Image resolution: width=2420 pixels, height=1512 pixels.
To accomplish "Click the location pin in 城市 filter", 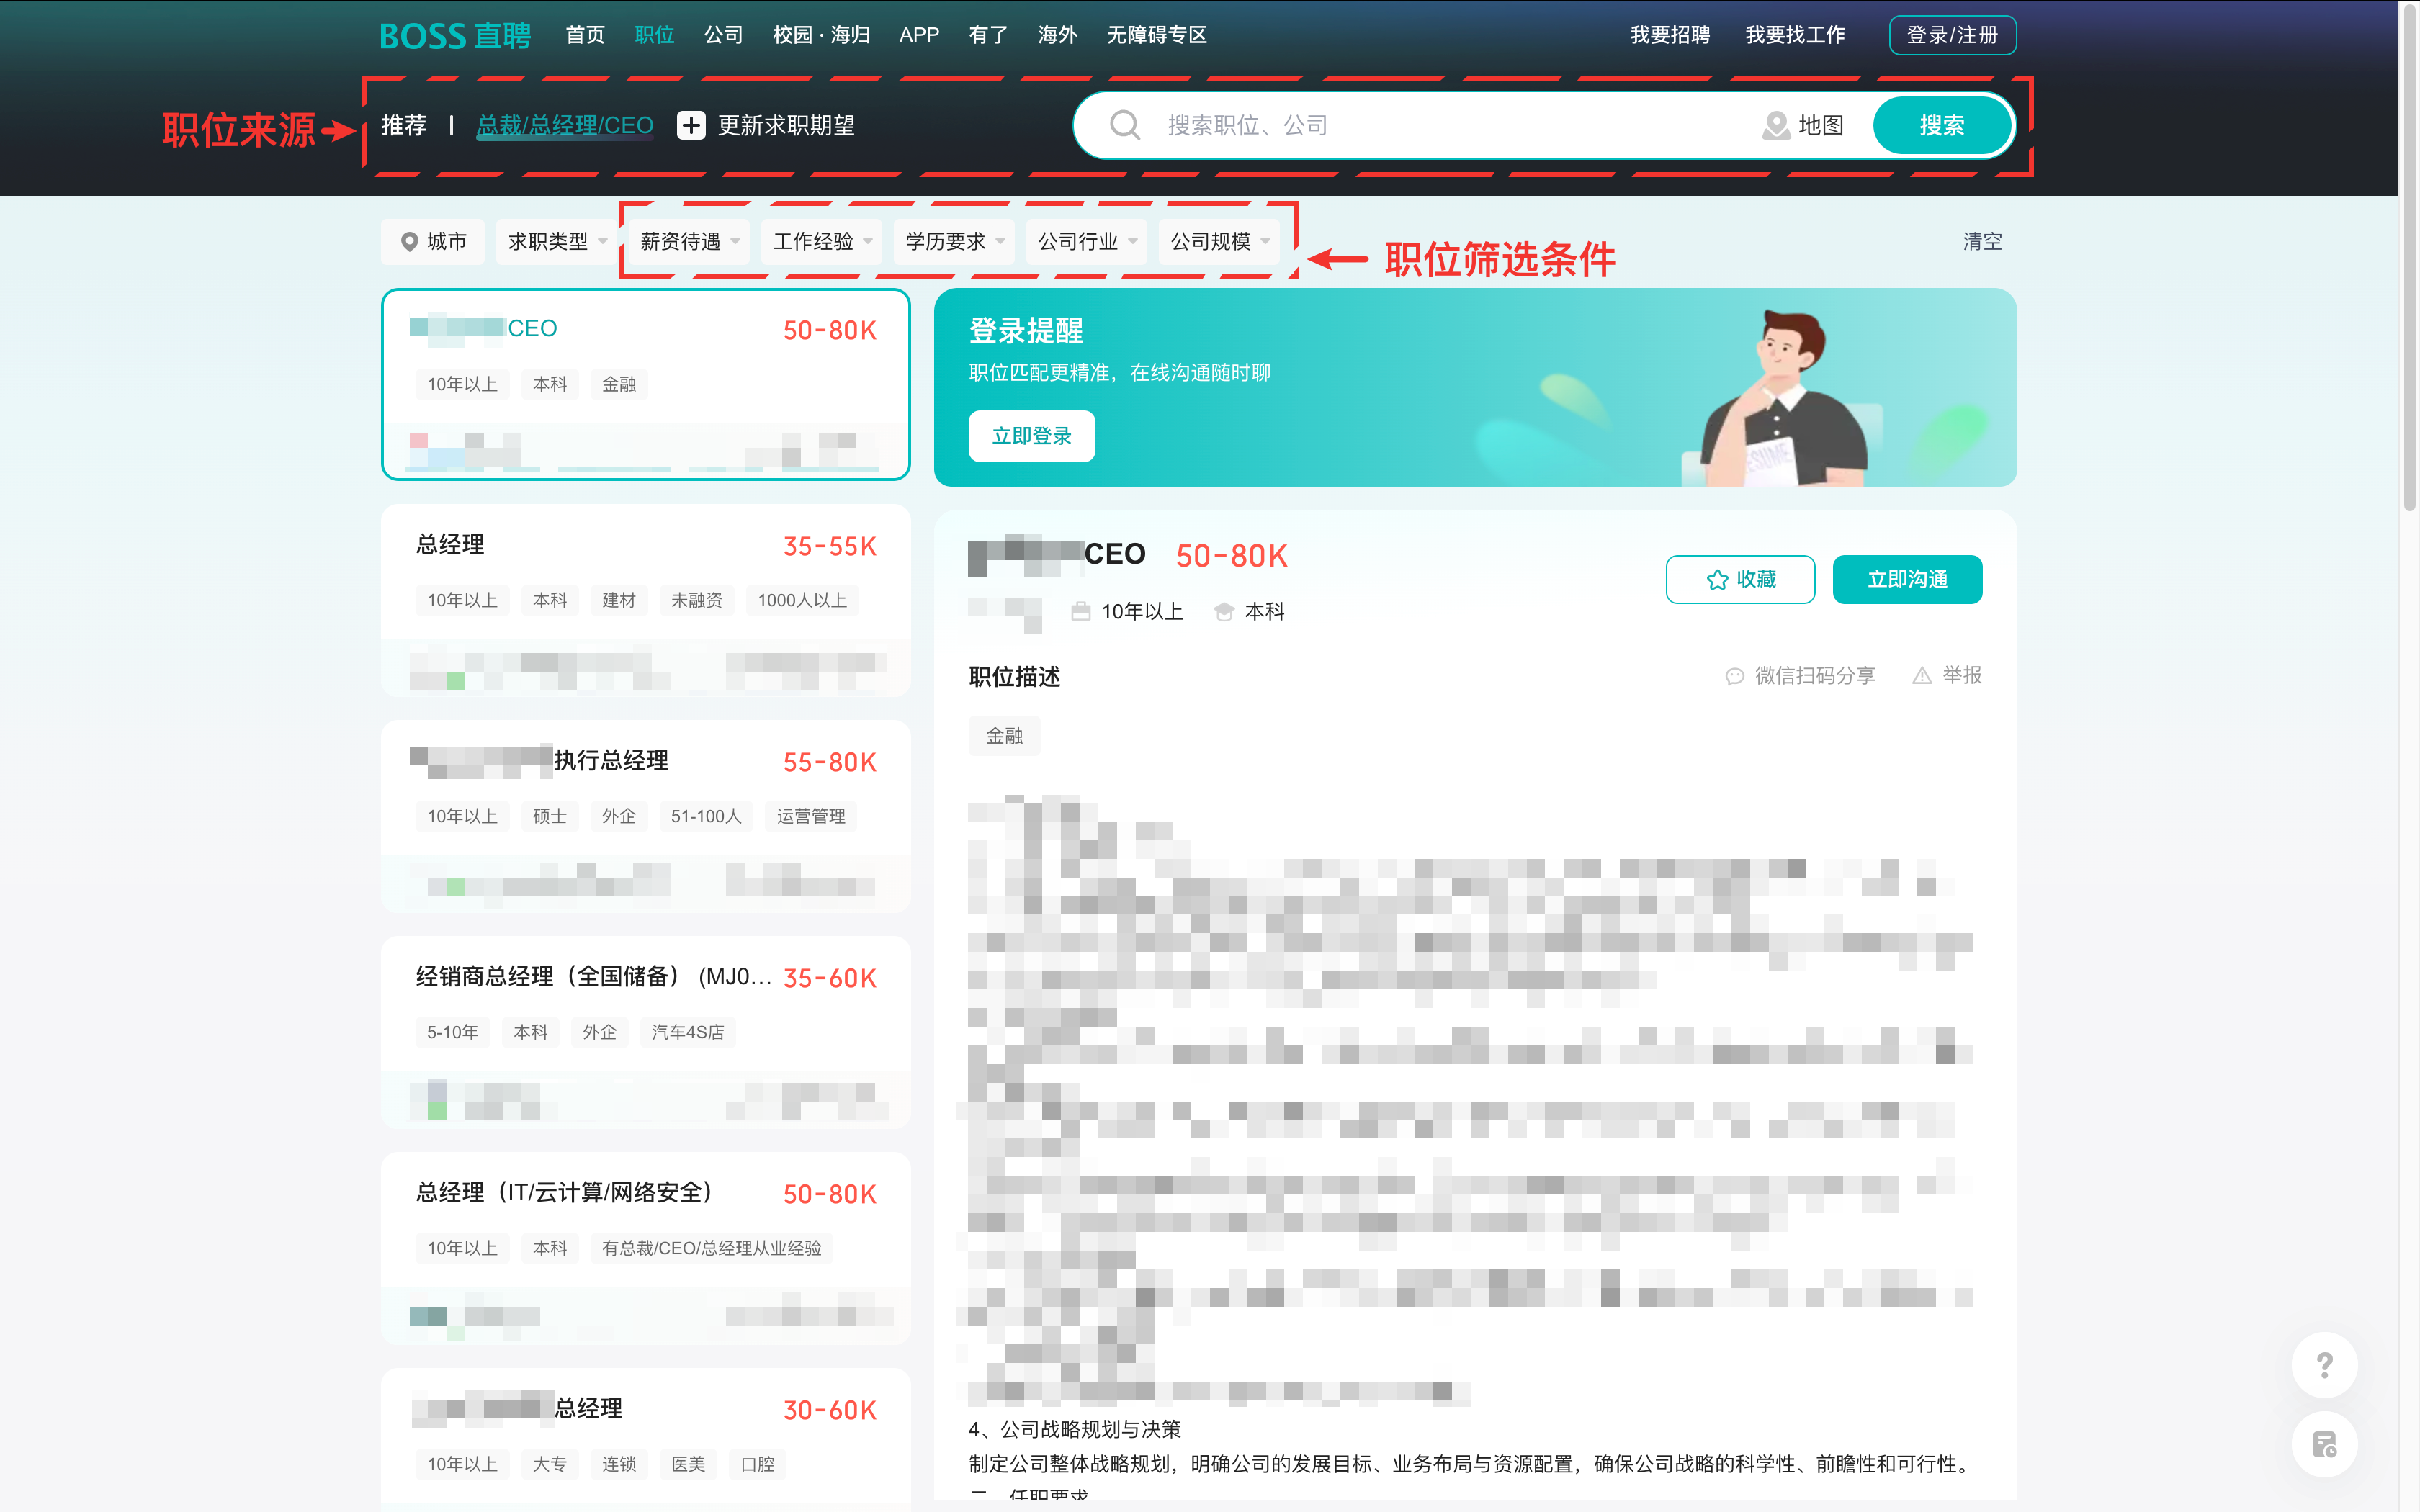I will click(409, 242).
